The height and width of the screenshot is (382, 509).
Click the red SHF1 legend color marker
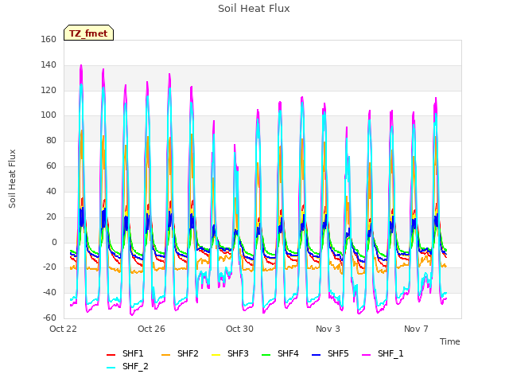pos(111,355)
